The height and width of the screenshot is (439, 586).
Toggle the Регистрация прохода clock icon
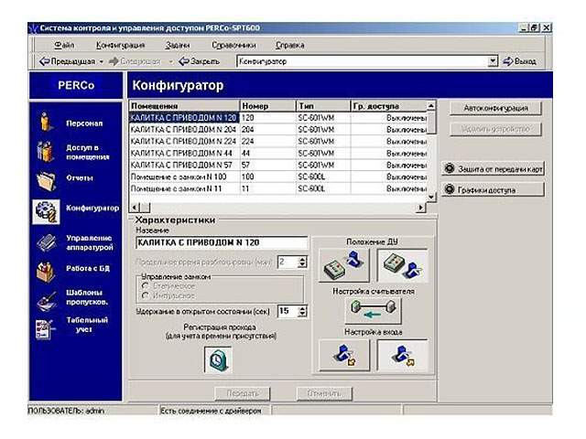(218, 359)
